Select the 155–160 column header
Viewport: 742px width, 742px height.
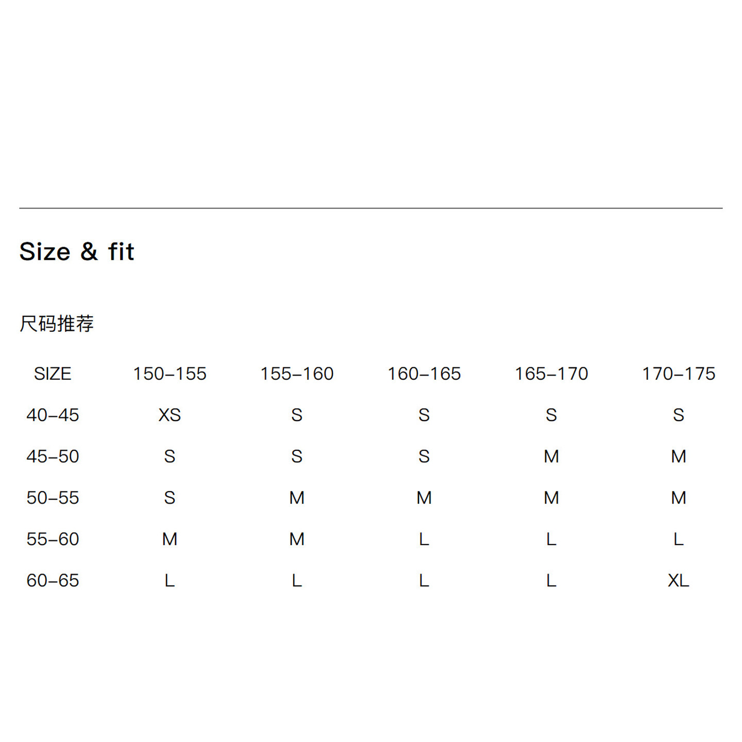[297, 374]
